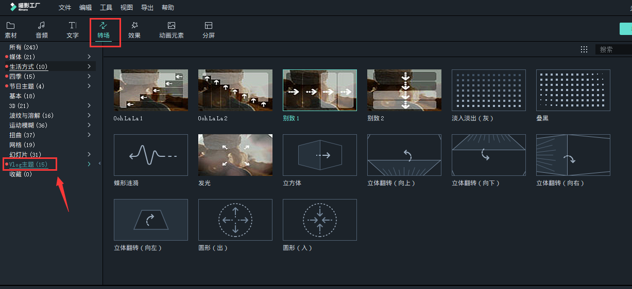Open the 分屏 split screen tab
Viewport: 632px width, 289px height.
point(209,30)
